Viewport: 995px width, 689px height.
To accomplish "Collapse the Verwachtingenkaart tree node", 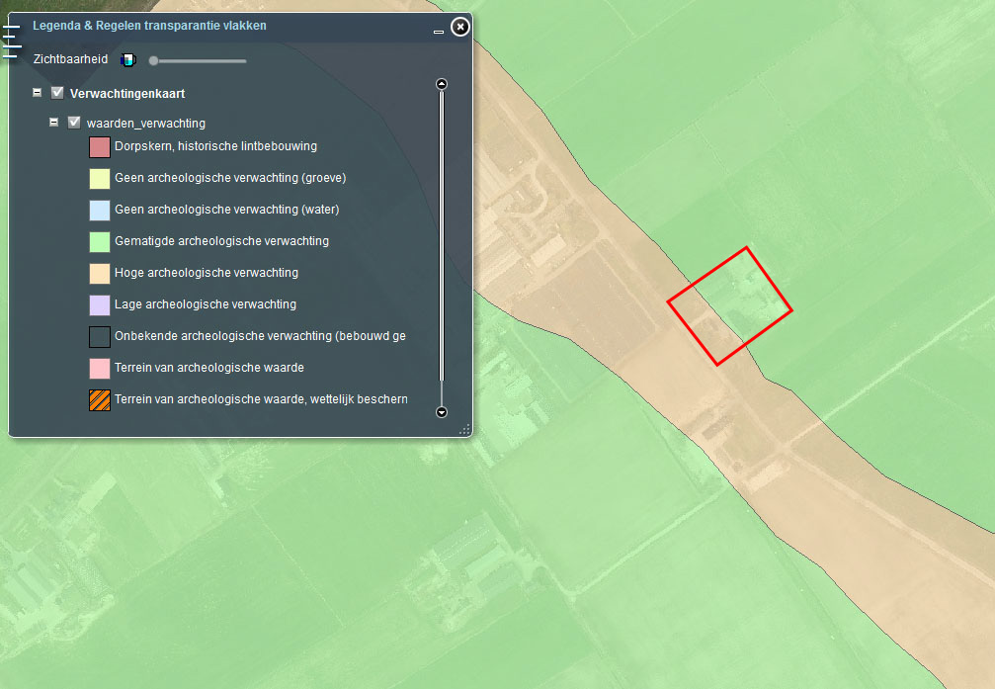I will pyautogui.click(x=38, y=93).
